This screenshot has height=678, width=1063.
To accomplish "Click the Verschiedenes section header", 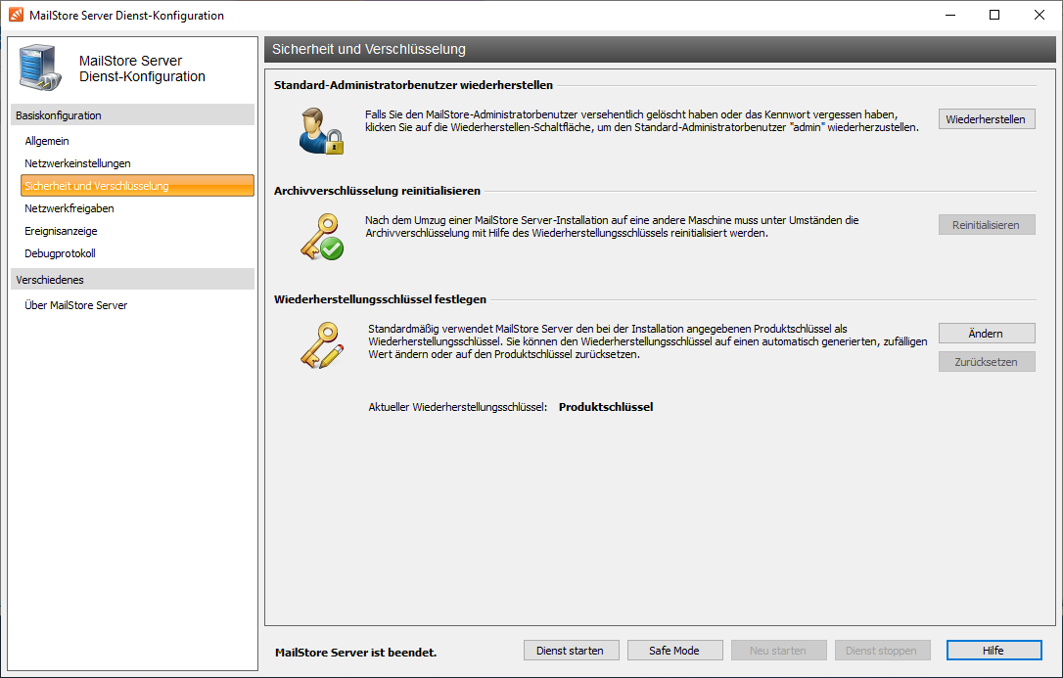I will (x=133, y=279).
